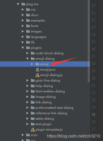This screenshot has height=141, width=103.
Task: Expand the fonts folder arrow
Action: click(23, 26)
